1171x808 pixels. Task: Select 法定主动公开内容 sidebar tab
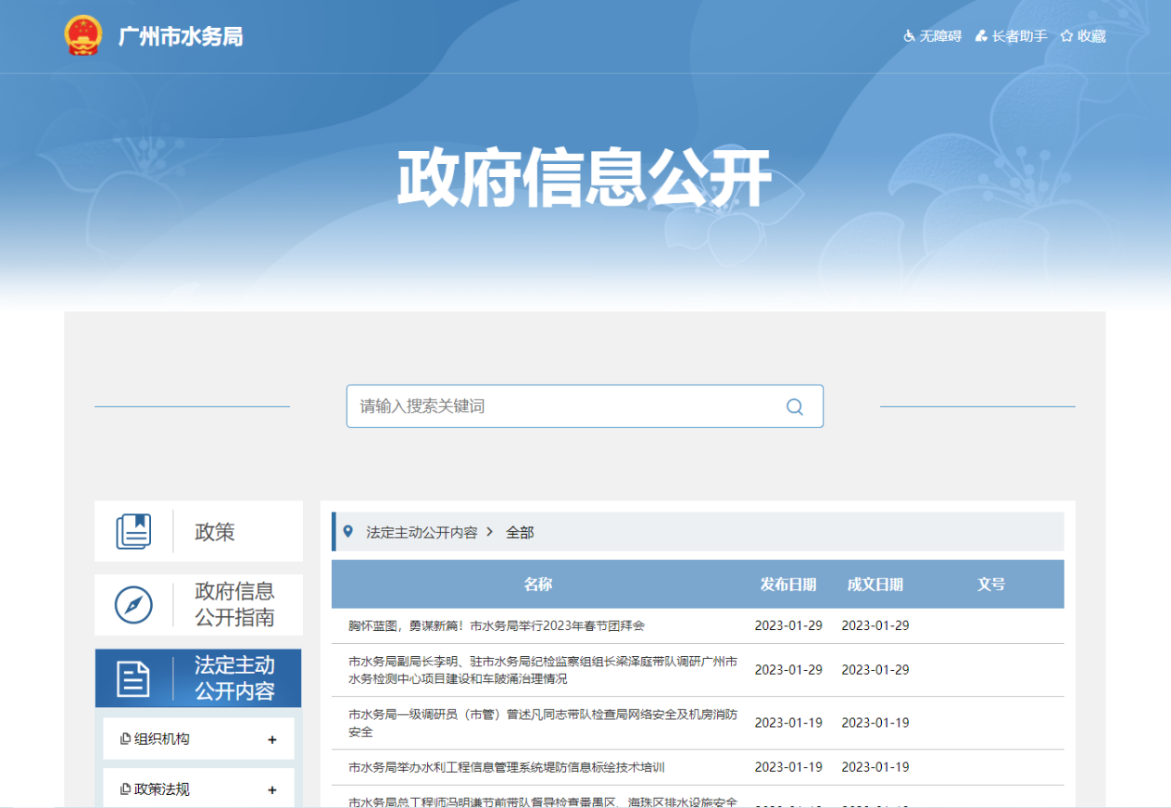click(x=234, y=679)
